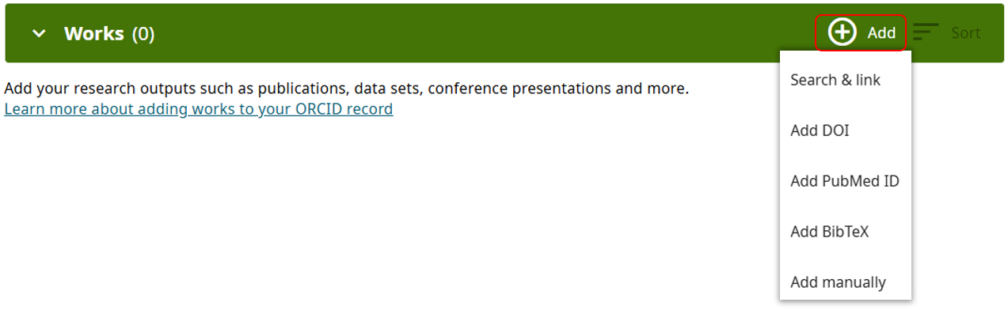
Task: Click blank space below Add manually
Action: [x=846, y=305]
